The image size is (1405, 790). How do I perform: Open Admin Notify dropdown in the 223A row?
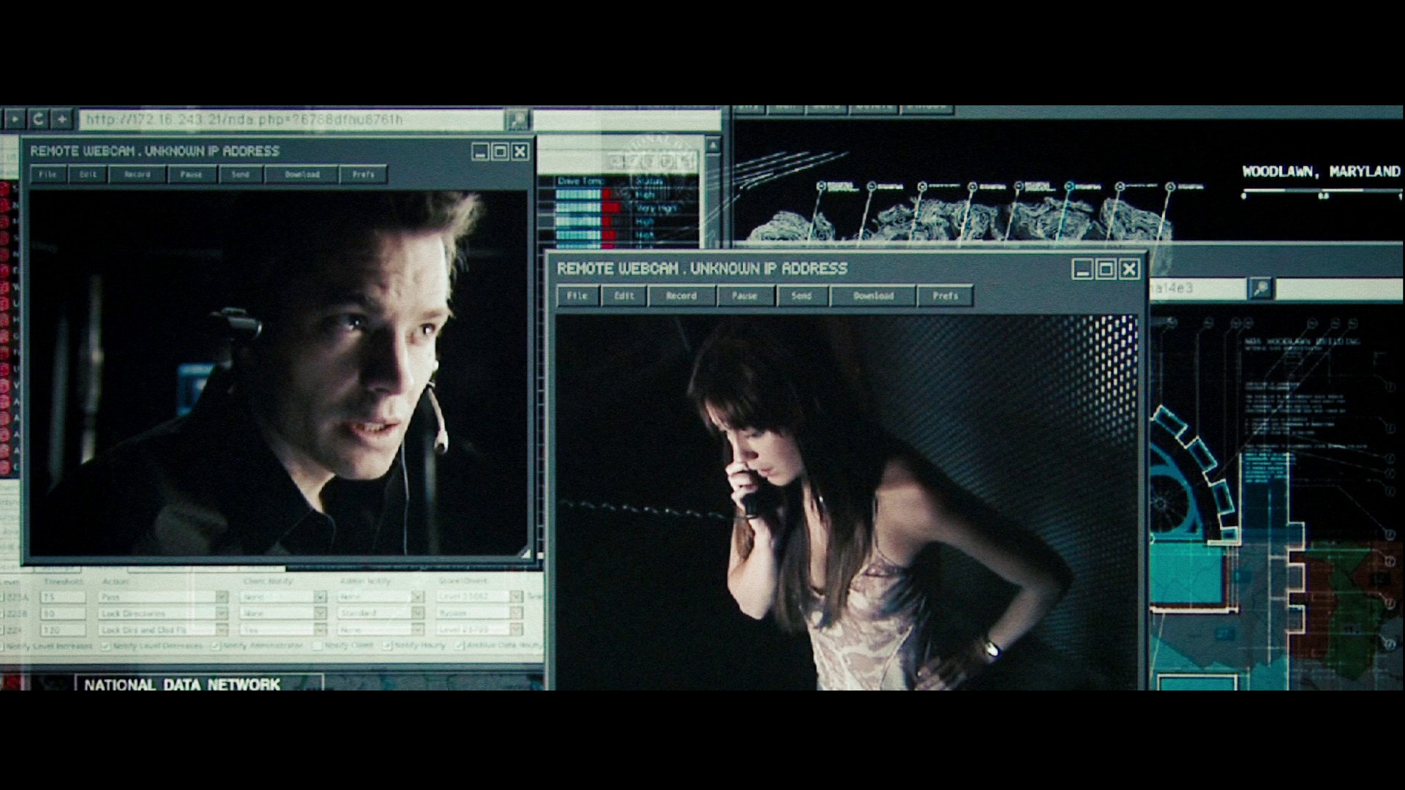click(x=381, y=597)
